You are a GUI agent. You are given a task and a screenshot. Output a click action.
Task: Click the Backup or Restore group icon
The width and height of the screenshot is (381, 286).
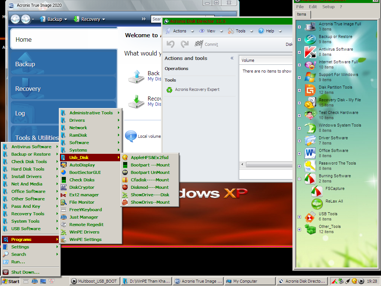point(310,39)
